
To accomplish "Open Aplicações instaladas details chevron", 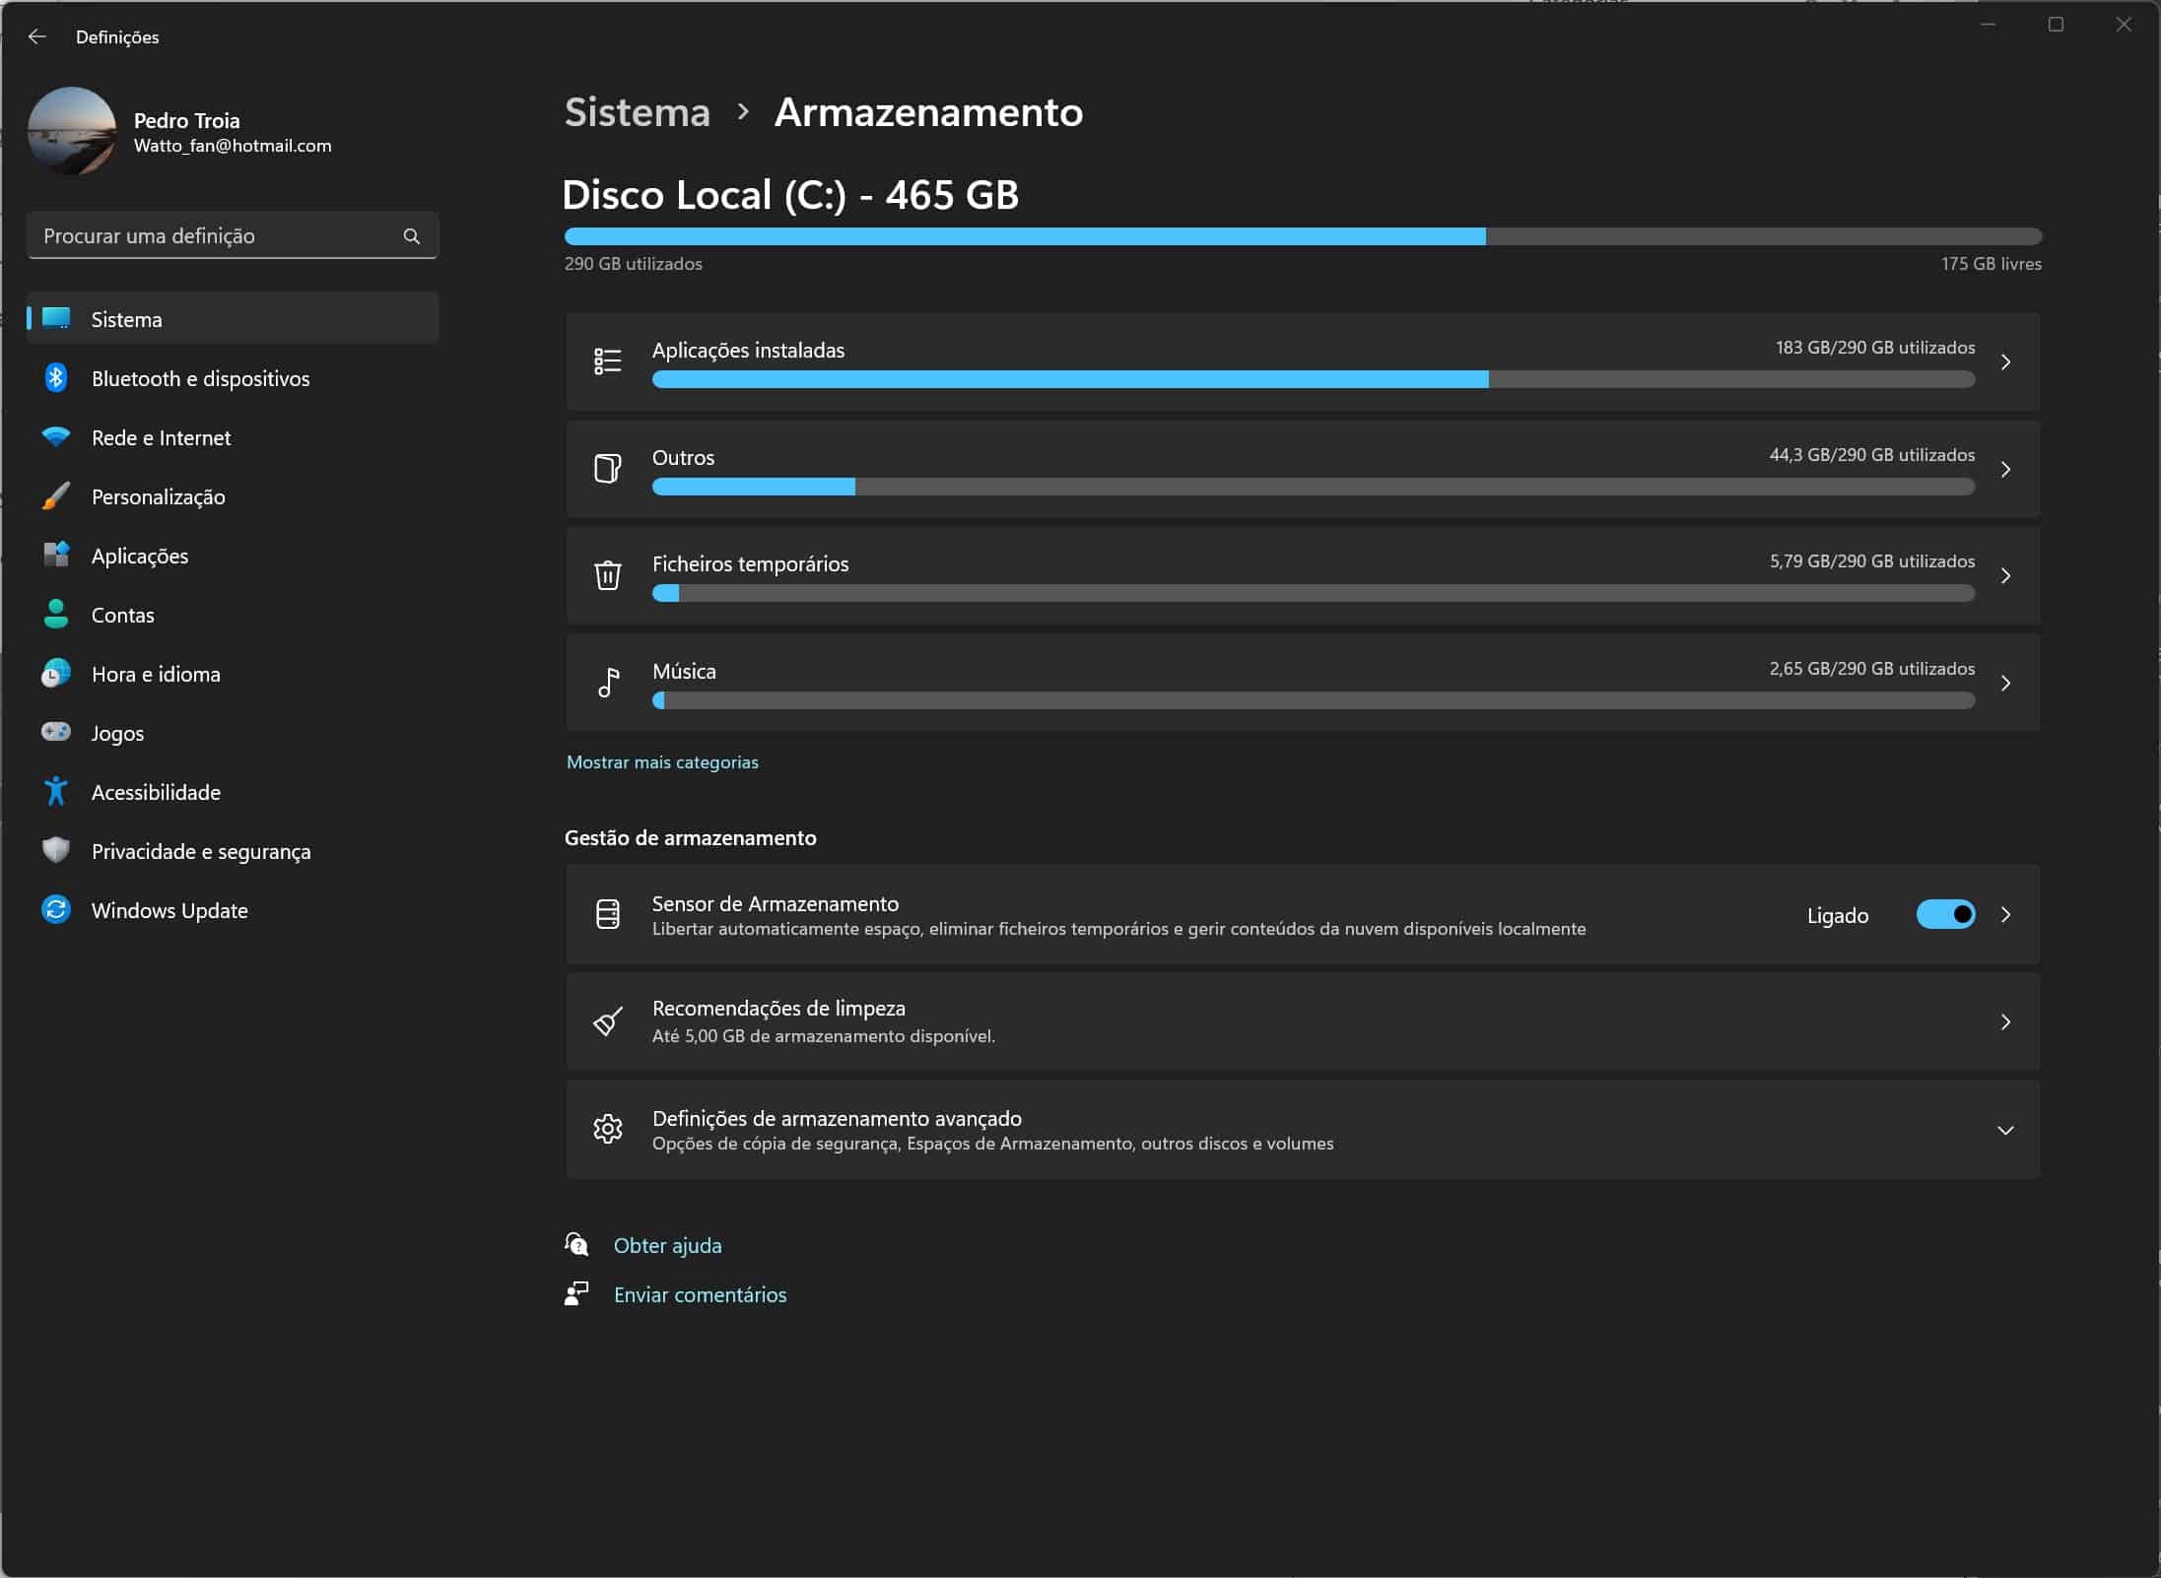I will pyautogui.click(x=2005, y=362).
